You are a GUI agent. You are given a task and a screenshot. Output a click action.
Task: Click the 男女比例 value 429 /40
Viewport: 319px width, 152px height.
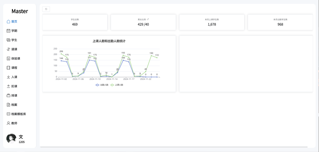[x=143, y=25]
